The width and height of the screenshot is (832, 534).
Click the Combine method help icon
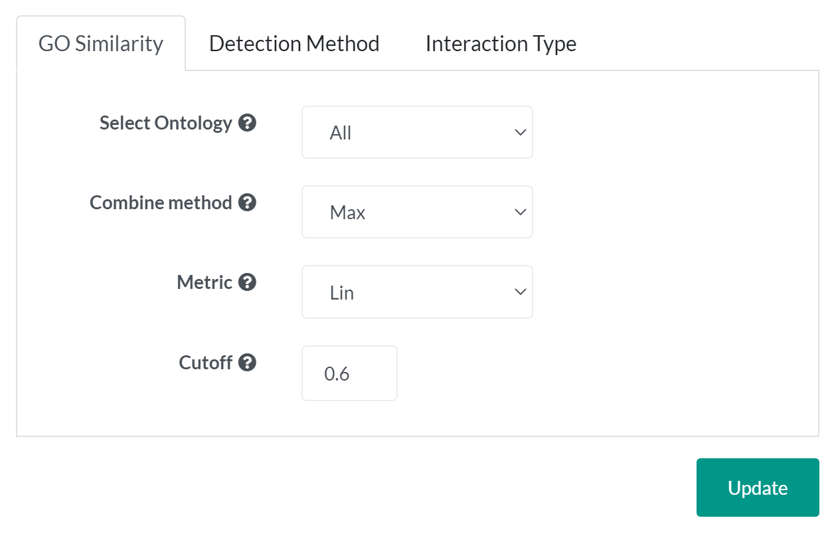tap(247, 203)
